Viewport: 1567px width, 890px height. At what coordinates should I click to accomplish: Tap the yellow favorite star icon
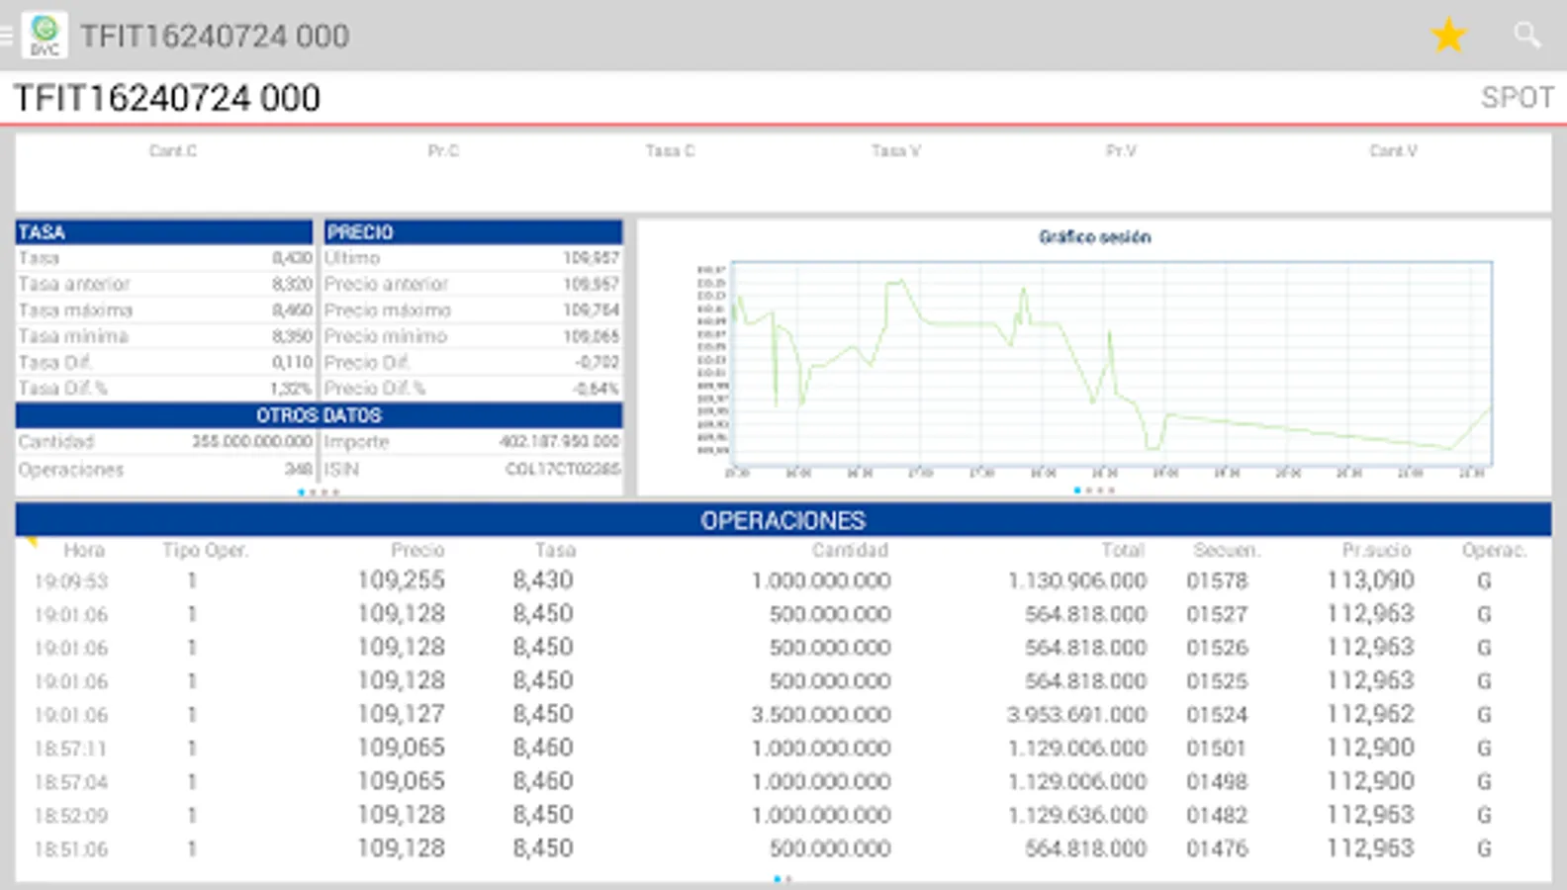1448,37
